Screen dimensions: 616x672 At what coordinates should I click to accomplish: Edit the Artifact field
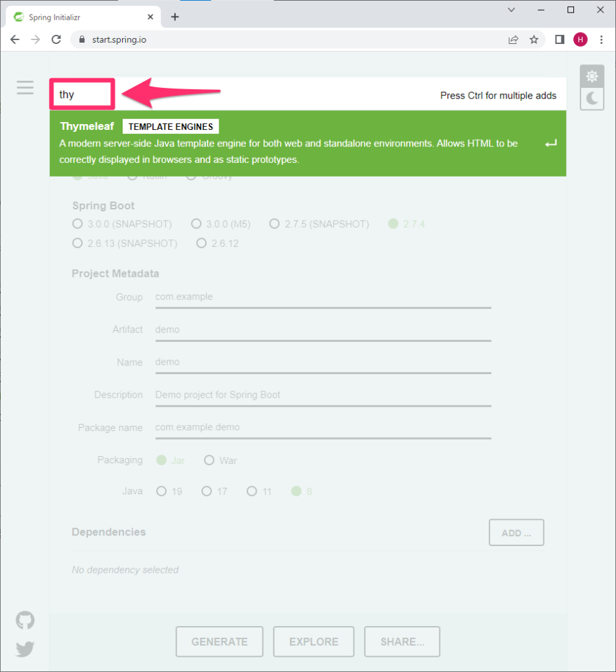coord(323,330)
